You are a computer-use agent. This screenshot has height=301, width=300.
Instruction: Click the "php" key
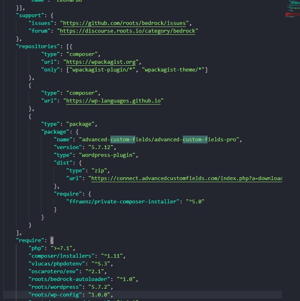pyautogui.click(x=36, y=248)
